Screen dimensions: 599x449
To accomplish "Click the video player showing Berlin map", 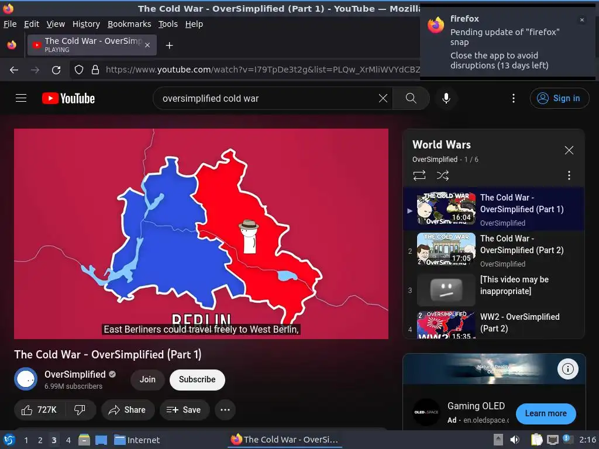I will pos(201,234).
